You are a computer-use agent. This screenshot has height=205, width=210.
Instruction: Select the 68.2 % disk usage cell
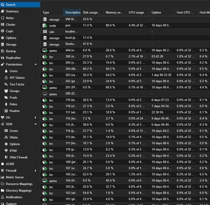tap(87, 69)
